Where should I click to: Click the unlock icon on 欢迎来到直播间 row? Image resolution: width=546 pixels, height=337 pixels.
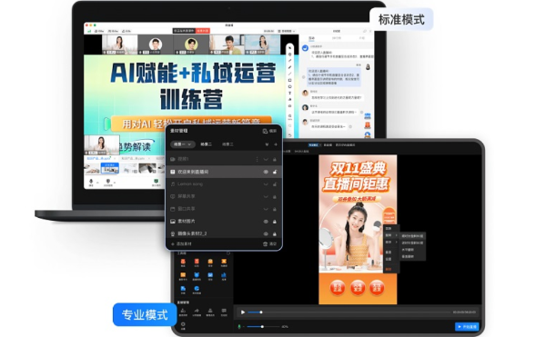(275, 172)
